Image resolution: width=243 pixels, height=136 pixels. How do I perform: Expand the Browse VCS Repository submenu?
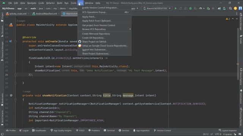[x=104, y=29]
